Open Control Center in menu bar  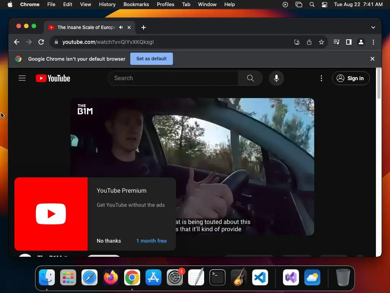tap(324, 5)
